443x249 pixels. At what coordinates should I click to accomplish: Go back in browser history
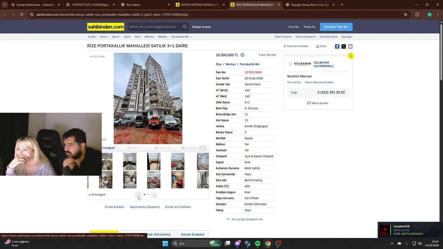point(5,15)
